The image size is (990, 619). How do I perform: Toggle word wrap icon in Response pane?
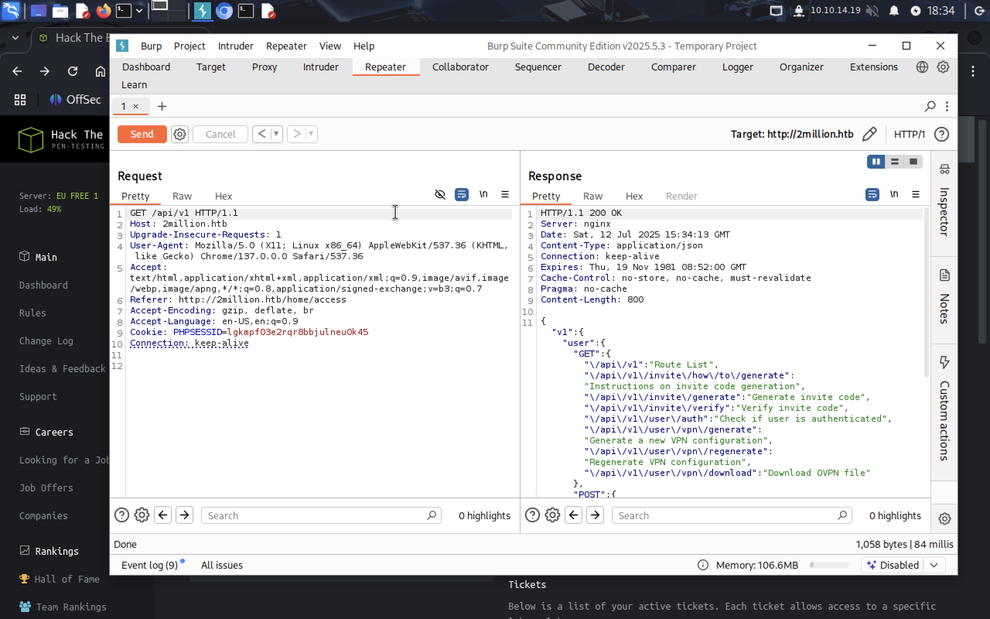coord(872,195)
